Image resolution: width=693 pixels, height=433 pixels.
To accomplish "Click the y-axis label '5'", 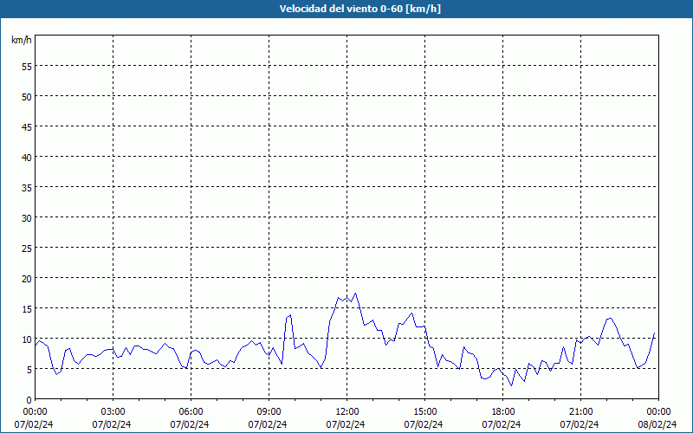I will [x=29, y=370].
